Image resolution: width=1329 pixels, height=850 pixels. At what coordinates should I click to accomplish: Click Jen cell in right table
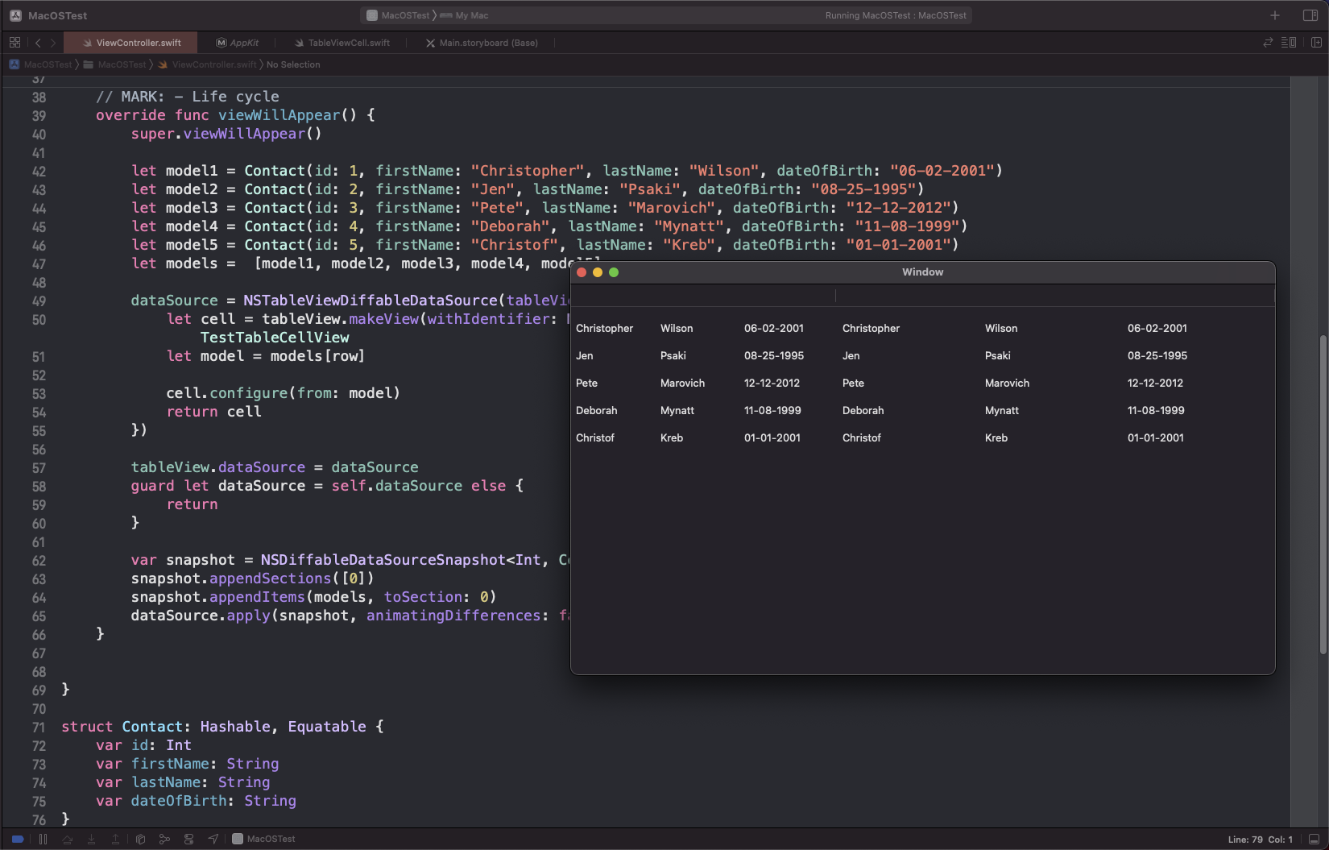[851, 355]
